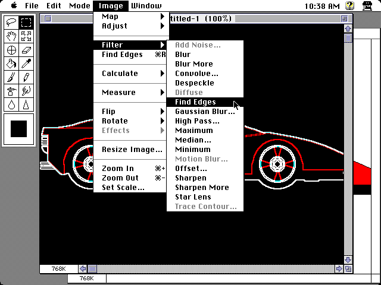Viewport: 381px width, 285px height.
Task: Open the Measure submenu
Action: coord(131,93)
